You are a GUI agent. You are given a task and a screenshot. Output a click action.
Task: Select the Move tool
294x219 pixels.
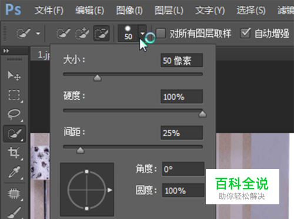point(14,76)
